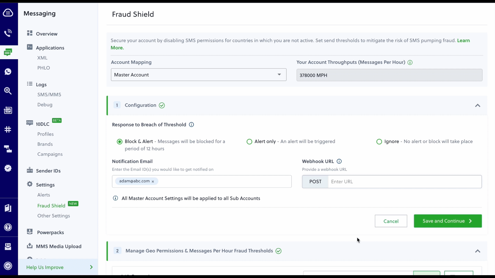Open the Voice calling section in sidebar
Screen dimensions: 495x278
(8, 33)
